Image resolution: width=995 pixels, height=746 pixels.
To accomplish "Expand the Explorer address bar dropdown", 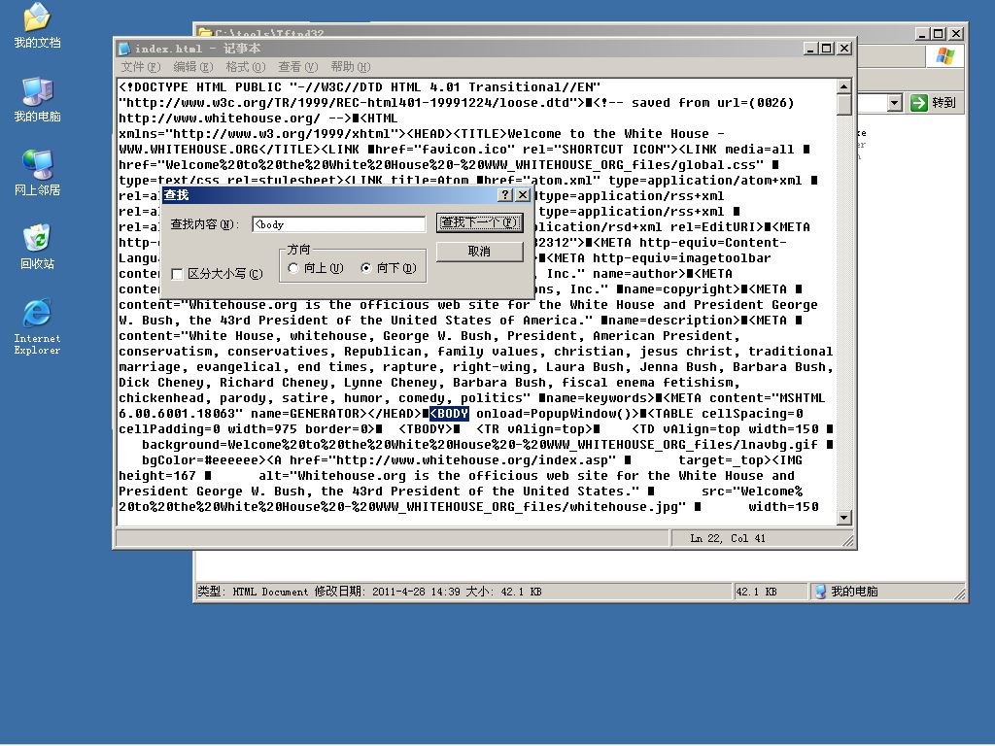I will point(894,103).
